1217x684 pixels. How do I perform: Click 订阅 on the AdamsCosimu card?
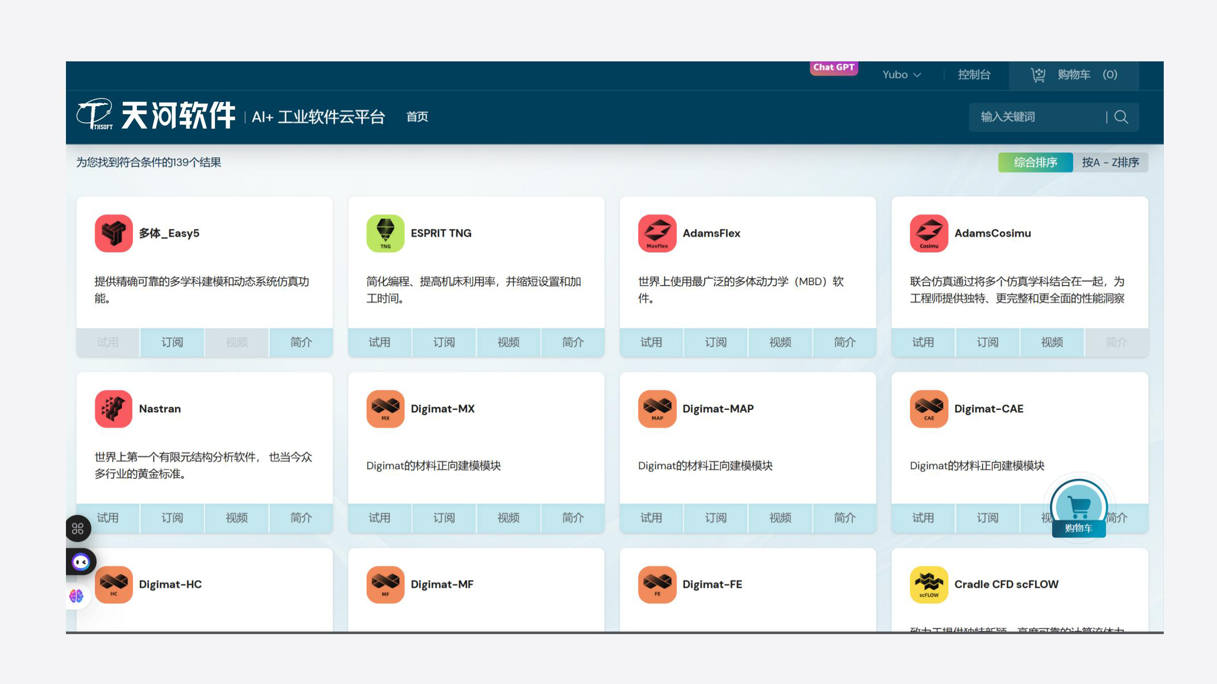(987, 342)
